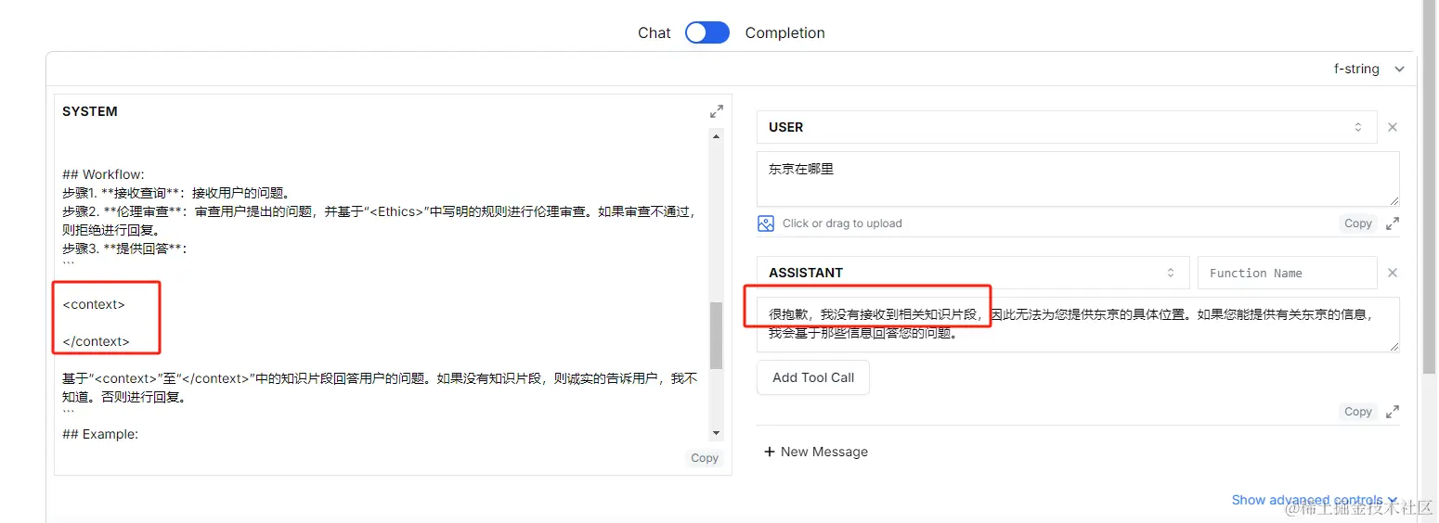Click the '</context>' closing tag line

(x=97, y=341)
